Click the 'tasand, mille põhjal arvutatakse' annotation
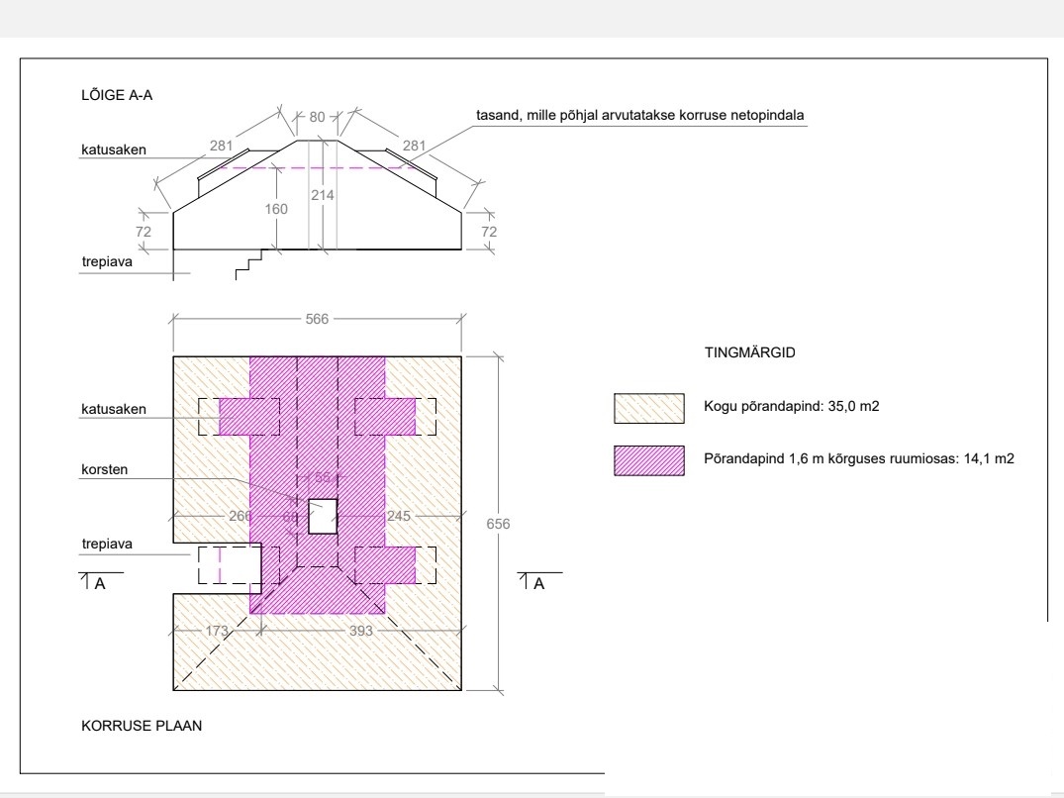The image size is (1064, 798). 639,116
